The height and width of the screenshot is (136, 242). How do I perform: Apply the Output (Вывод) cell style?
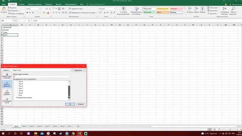(176, 12)
